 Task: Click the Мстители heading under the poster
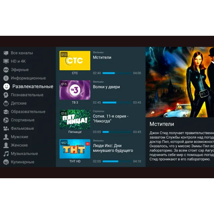(x=162, y=124)
